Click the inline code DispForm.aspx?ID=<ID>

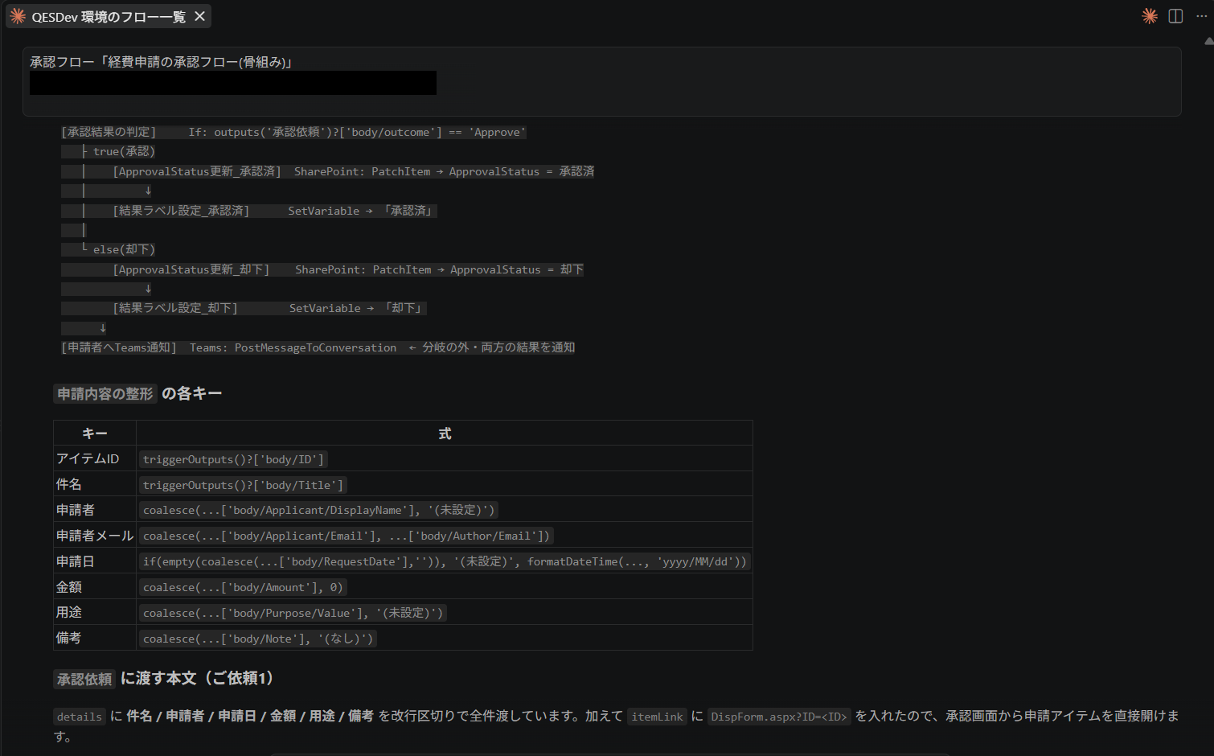click(779, 717)
